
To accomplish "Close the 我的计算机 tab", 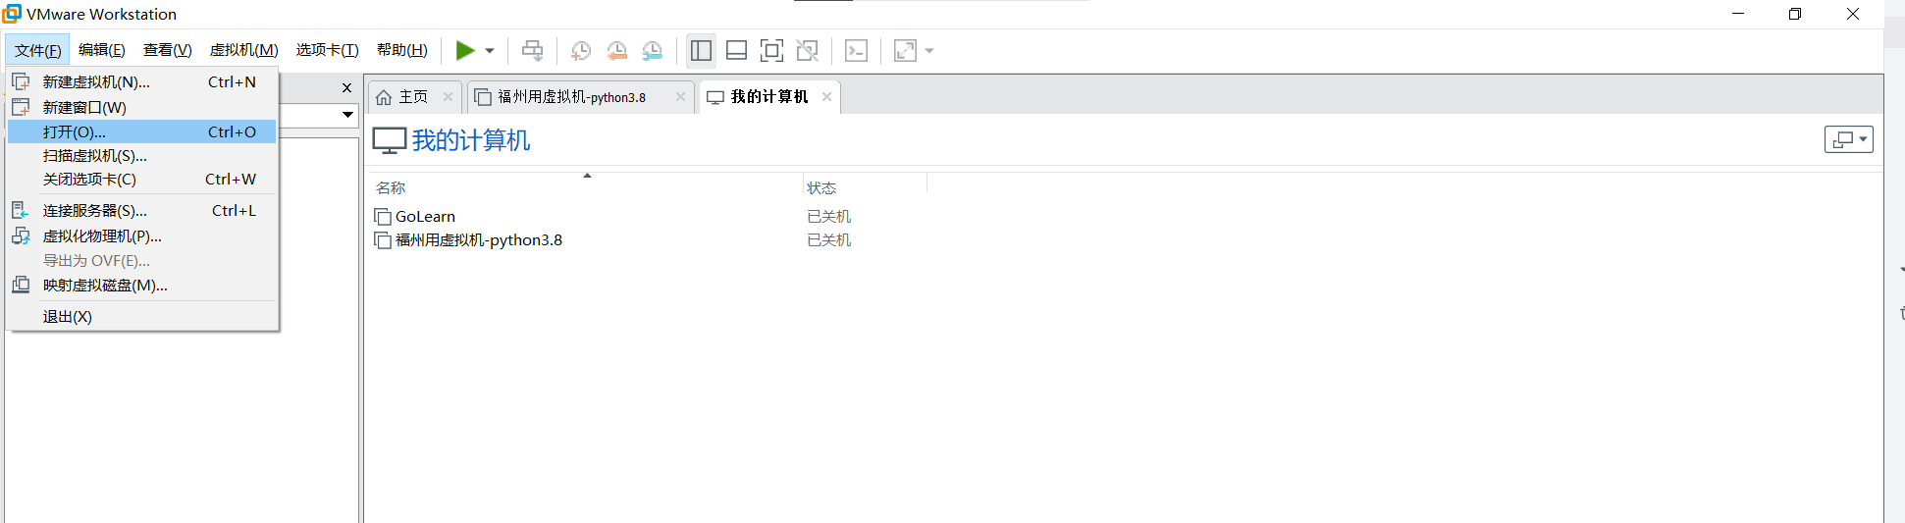I will [x=826, y=96].
